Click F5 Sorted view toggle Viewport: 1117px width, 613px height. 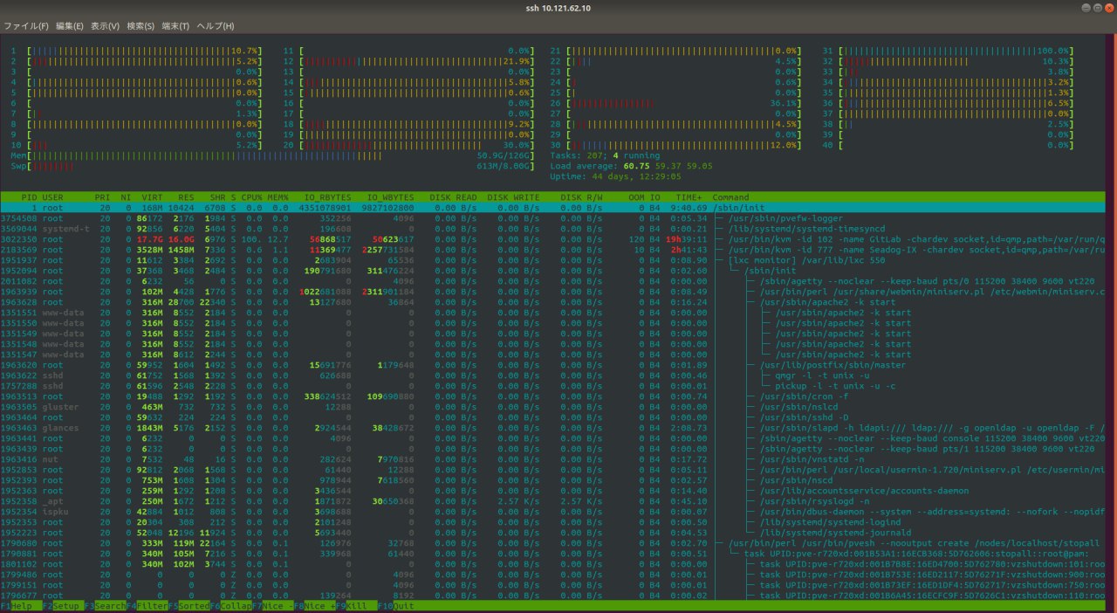coord(188,606)
